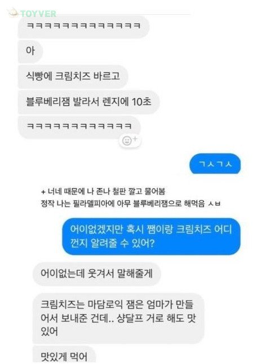Click the second ㅋㅋㅋ message above the emoji icon
The width and height of the screenshot is (266, 364).
79,127
